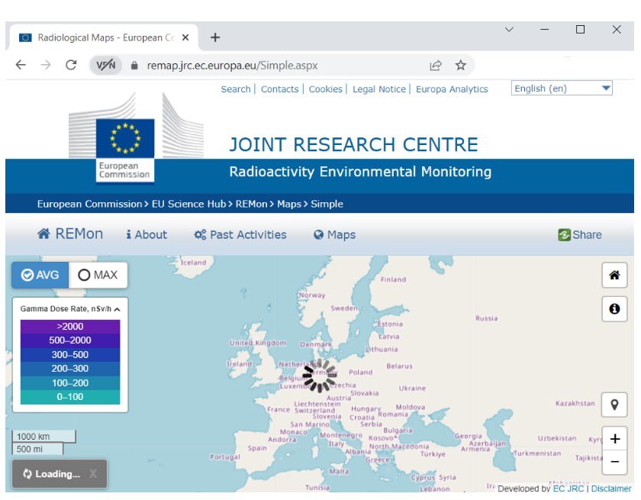Click the 100–200 legend swatch
The image size is (641, 500).
70,383
